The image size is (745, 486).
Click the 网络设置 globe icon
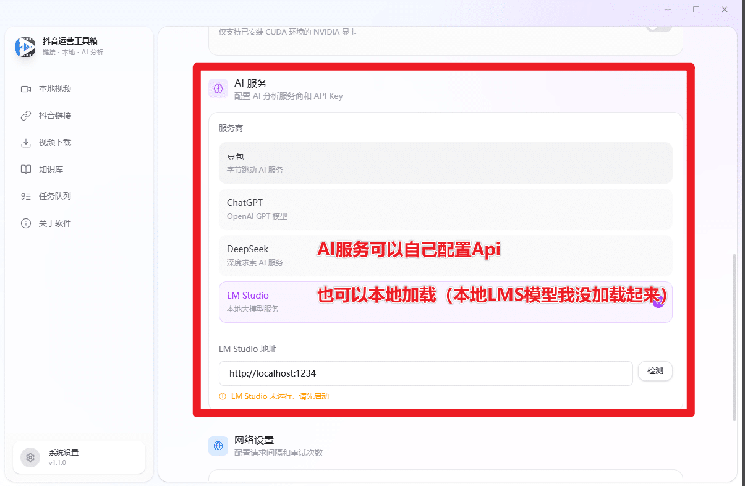tap(218, 445)
